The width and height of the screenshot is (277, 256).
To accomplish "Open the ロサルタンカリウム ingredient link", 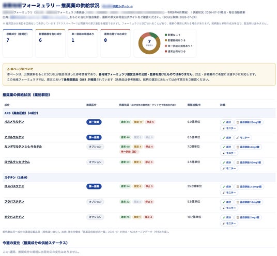I will [17, 162].
